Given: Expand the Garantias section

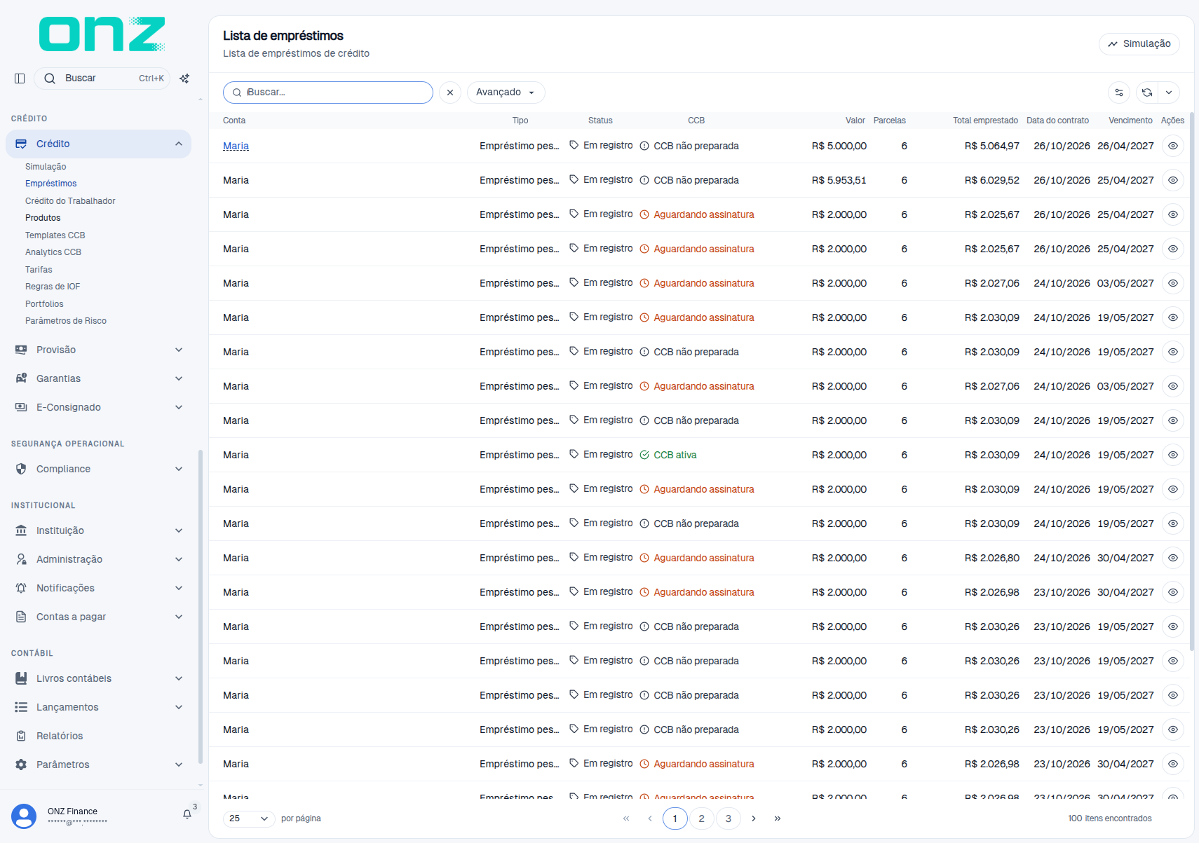Looking at the screenshot, I should [98, 378].
